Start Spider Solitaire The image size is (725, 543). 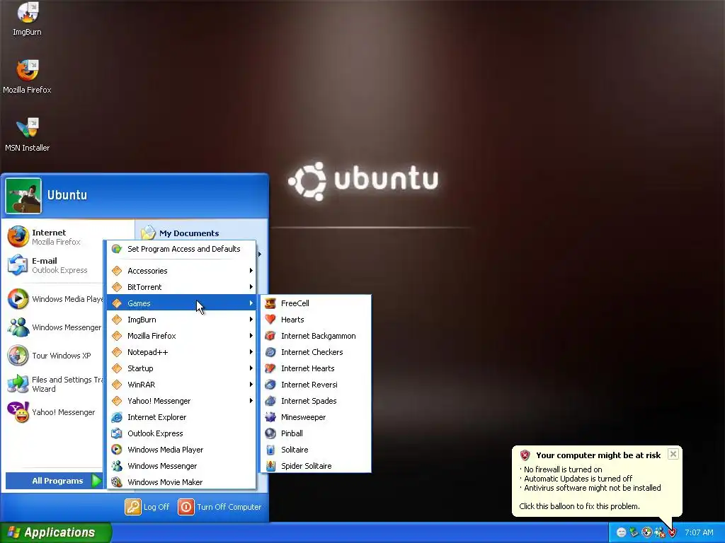point(316,466)
